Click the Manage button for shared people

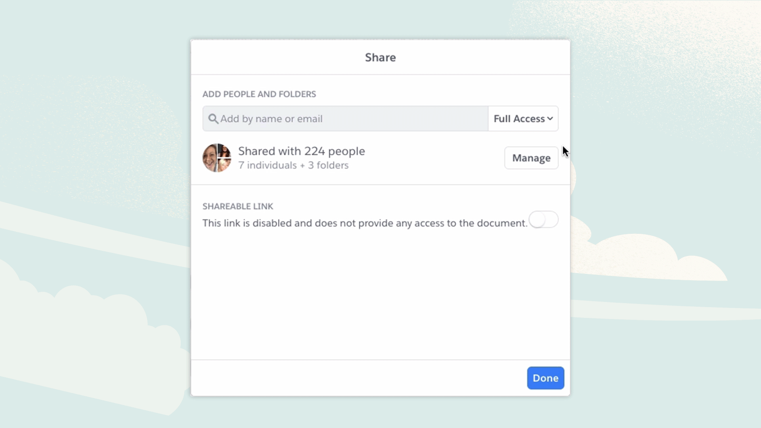531,158
